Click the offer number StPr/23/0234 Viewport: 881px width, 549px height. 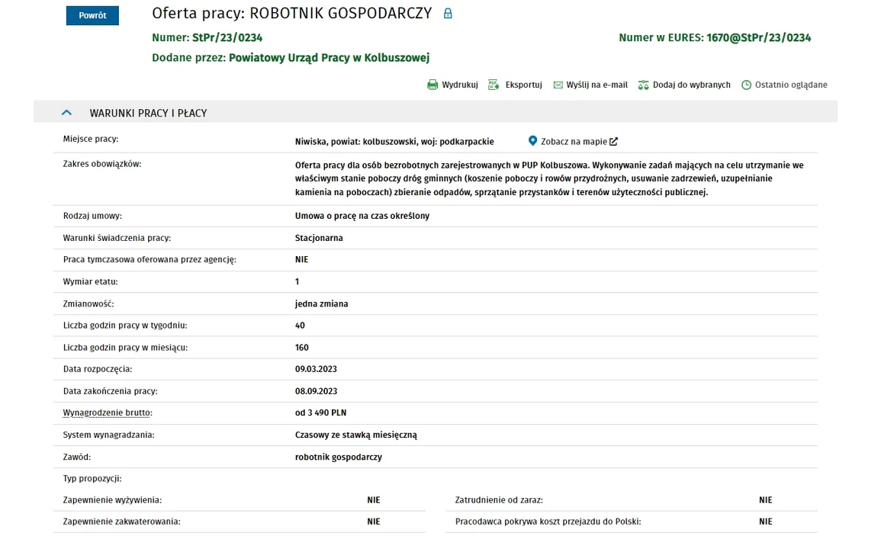(x=227, y=37)
